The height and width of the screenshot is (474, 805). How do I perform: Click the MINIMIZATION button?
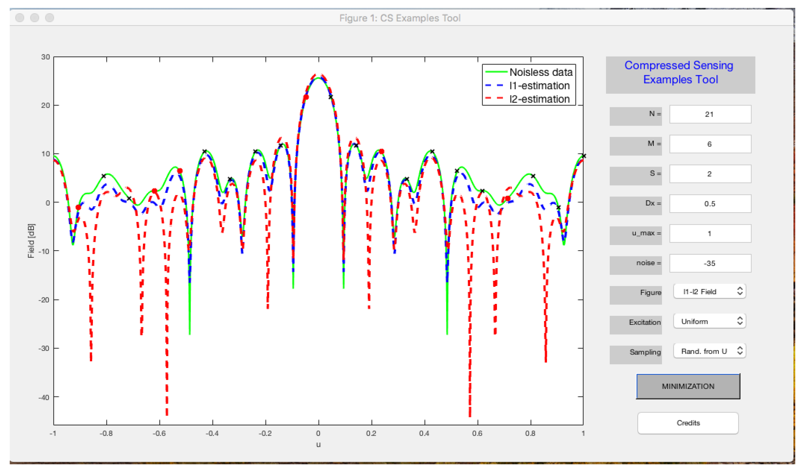tap(688, 386)
